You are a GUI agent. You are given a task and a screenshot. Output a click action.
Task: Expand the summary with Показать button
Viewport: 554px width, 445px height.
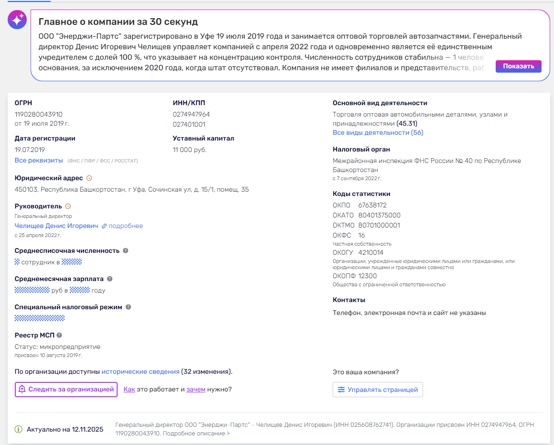coord(518,66)
